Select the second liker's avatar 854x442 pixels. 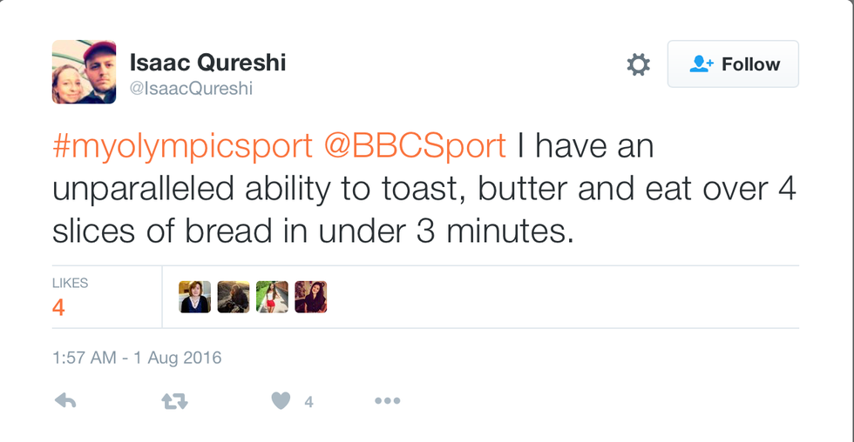[234, 297]
